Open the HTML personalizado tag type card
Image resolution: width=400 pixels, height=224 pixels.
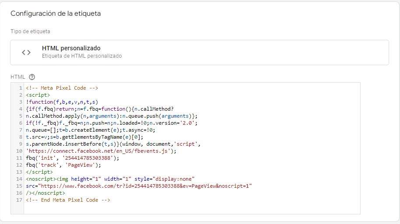coord(200,52)
